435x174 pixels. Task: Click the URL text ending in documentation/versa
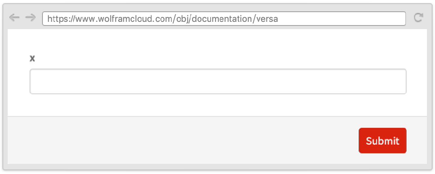pyautogui.click(x=163, y=19)
